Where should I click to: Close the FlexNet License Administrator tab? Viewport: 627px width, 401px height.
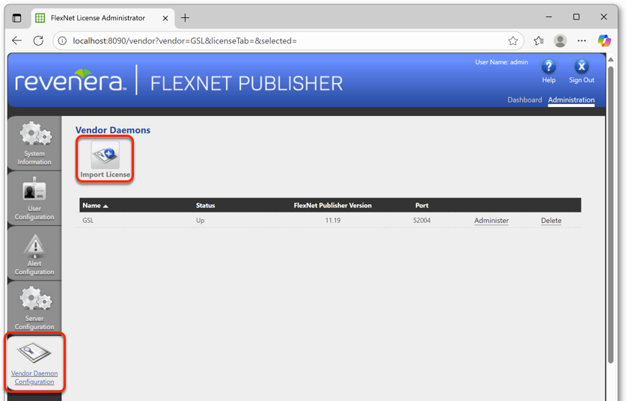(165, 18)
